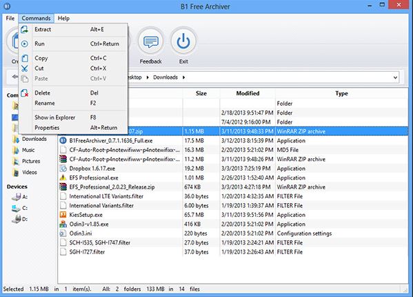Viewport: 413px width, 297px height.
Task: Choose Run from Commands menu
Action: point(73,44)
